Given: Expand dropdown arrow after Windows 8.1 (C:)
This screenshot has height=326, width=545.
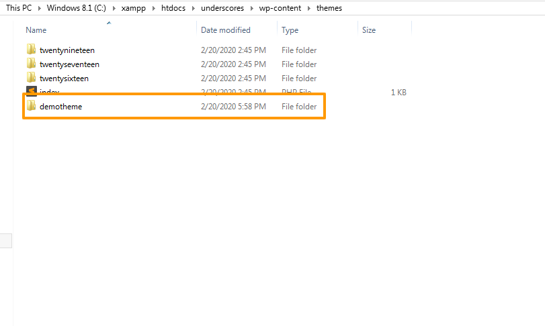Looking at the screenshot, I should [x=114, y=8].
